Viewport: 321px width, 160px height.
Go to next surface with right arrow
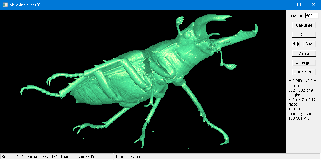pos(298,44)
